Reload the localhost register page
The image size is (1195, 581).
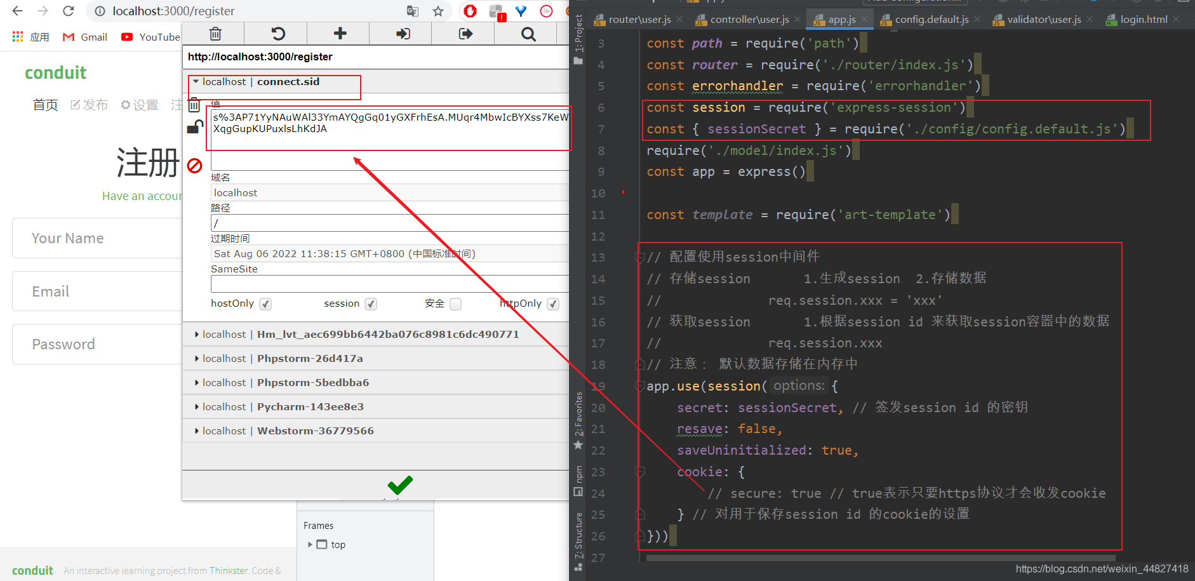click(x=69, y=11)
